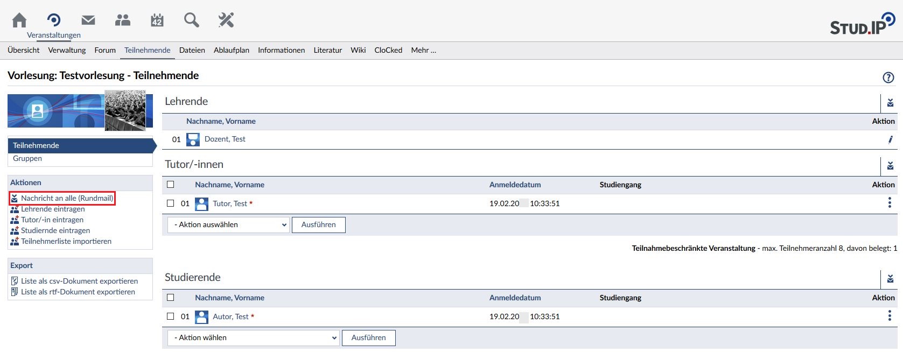This screenshot has width=903, height=352.
Task: Open the Community people icon
Action: pyautogui.click(x=123, y=20)
